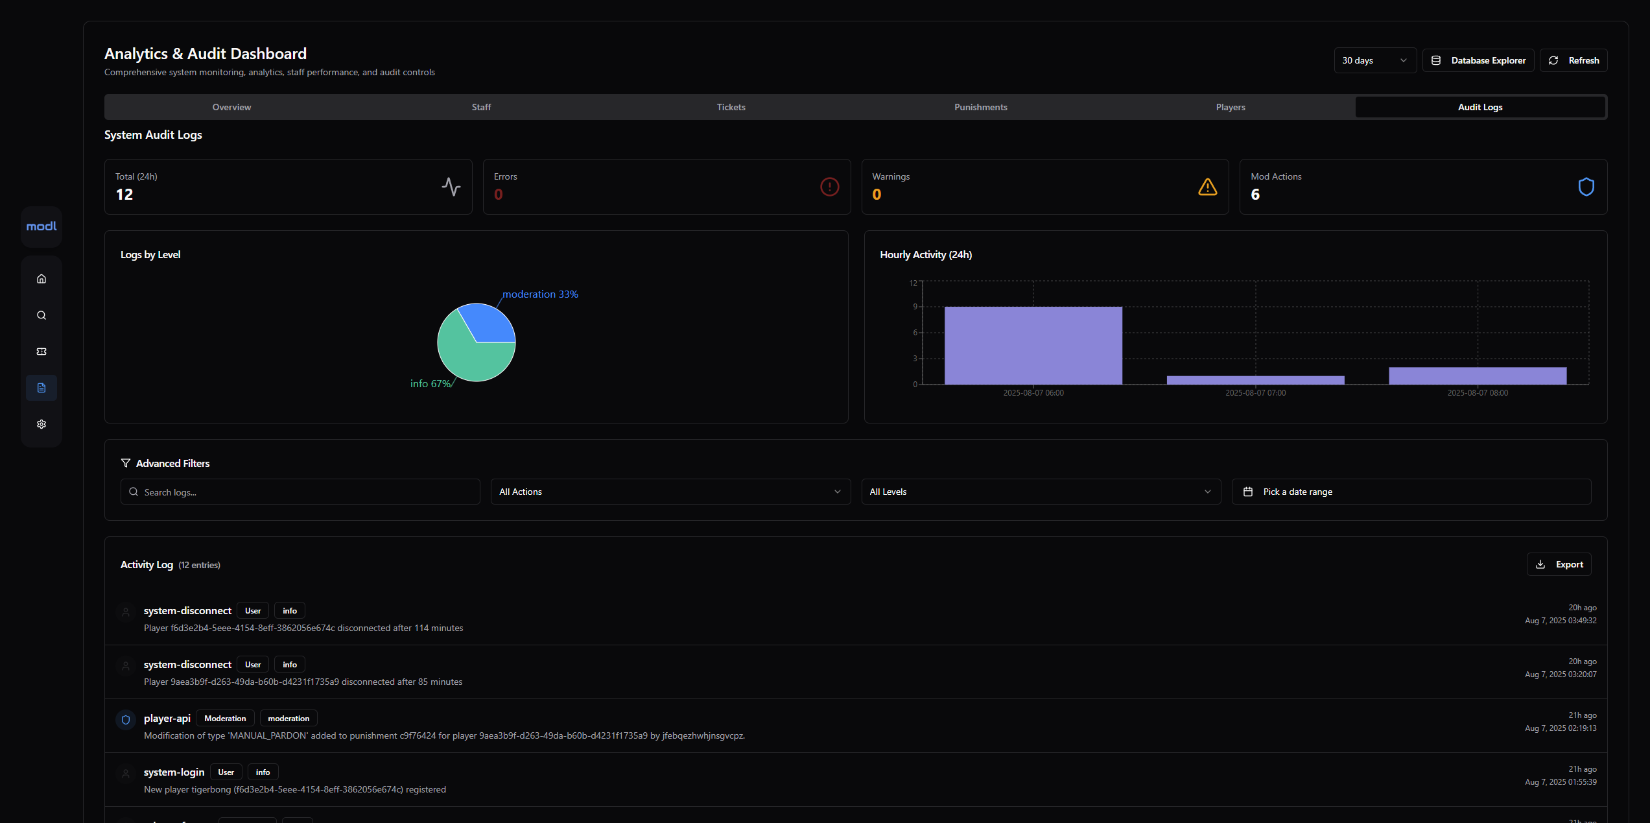
Task: Click the error alert icon in Errors card
Action: click(830, 187)
